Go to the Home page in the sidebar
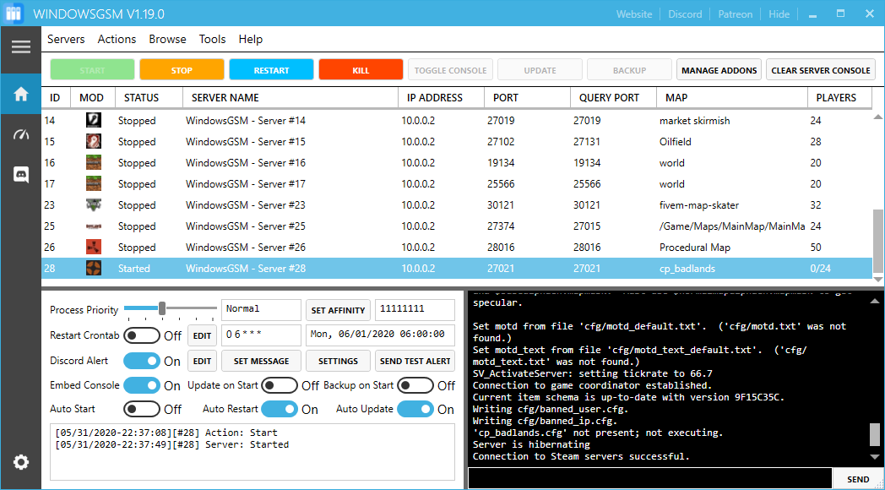 pyautogui.click(x=21, y=95)
